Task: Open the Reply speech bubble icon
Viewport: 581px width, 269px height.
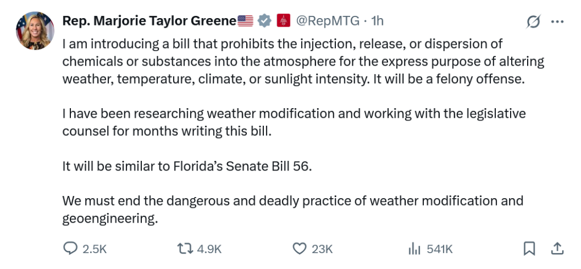Action: click(70, 249)
